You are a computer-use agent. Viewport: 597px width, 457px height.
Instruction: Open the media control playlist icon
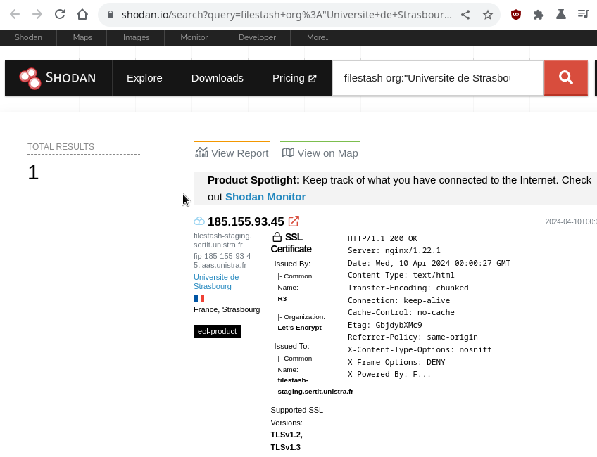[584, 15]
